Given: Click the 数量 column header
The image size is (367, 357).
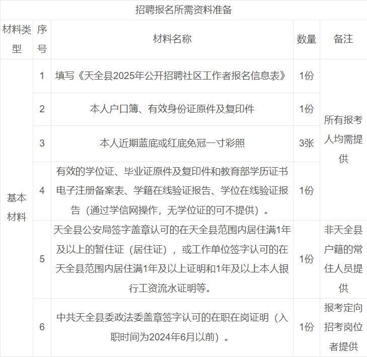Looking at the screenshot, I should coord(306,39).
